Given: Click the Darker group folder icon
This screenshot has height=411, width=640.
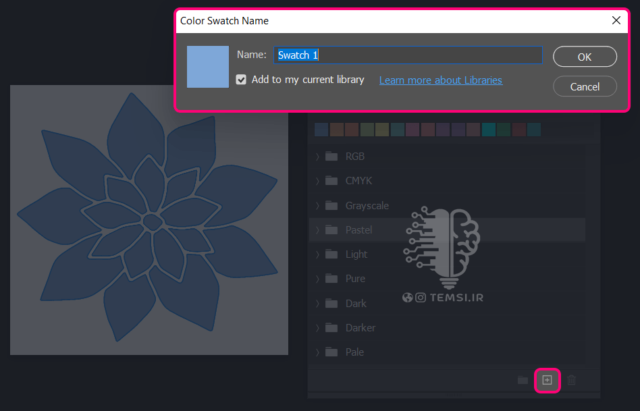Looking at the screenshot, I should coord(331,328).
